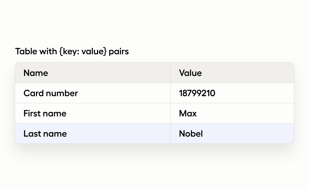The height and width of the screenshot is (190, 309).
Task: Click the "{key: value}" text in the heading
Action: [x=83, y=52]
